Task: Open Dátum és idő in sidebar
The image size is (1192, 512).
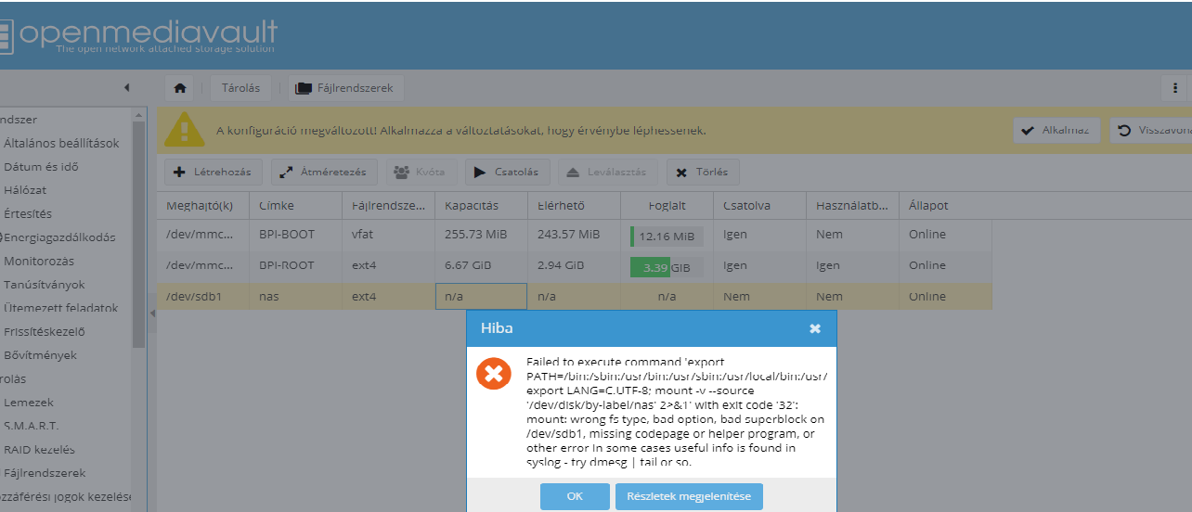Action: tap(41, 167)
